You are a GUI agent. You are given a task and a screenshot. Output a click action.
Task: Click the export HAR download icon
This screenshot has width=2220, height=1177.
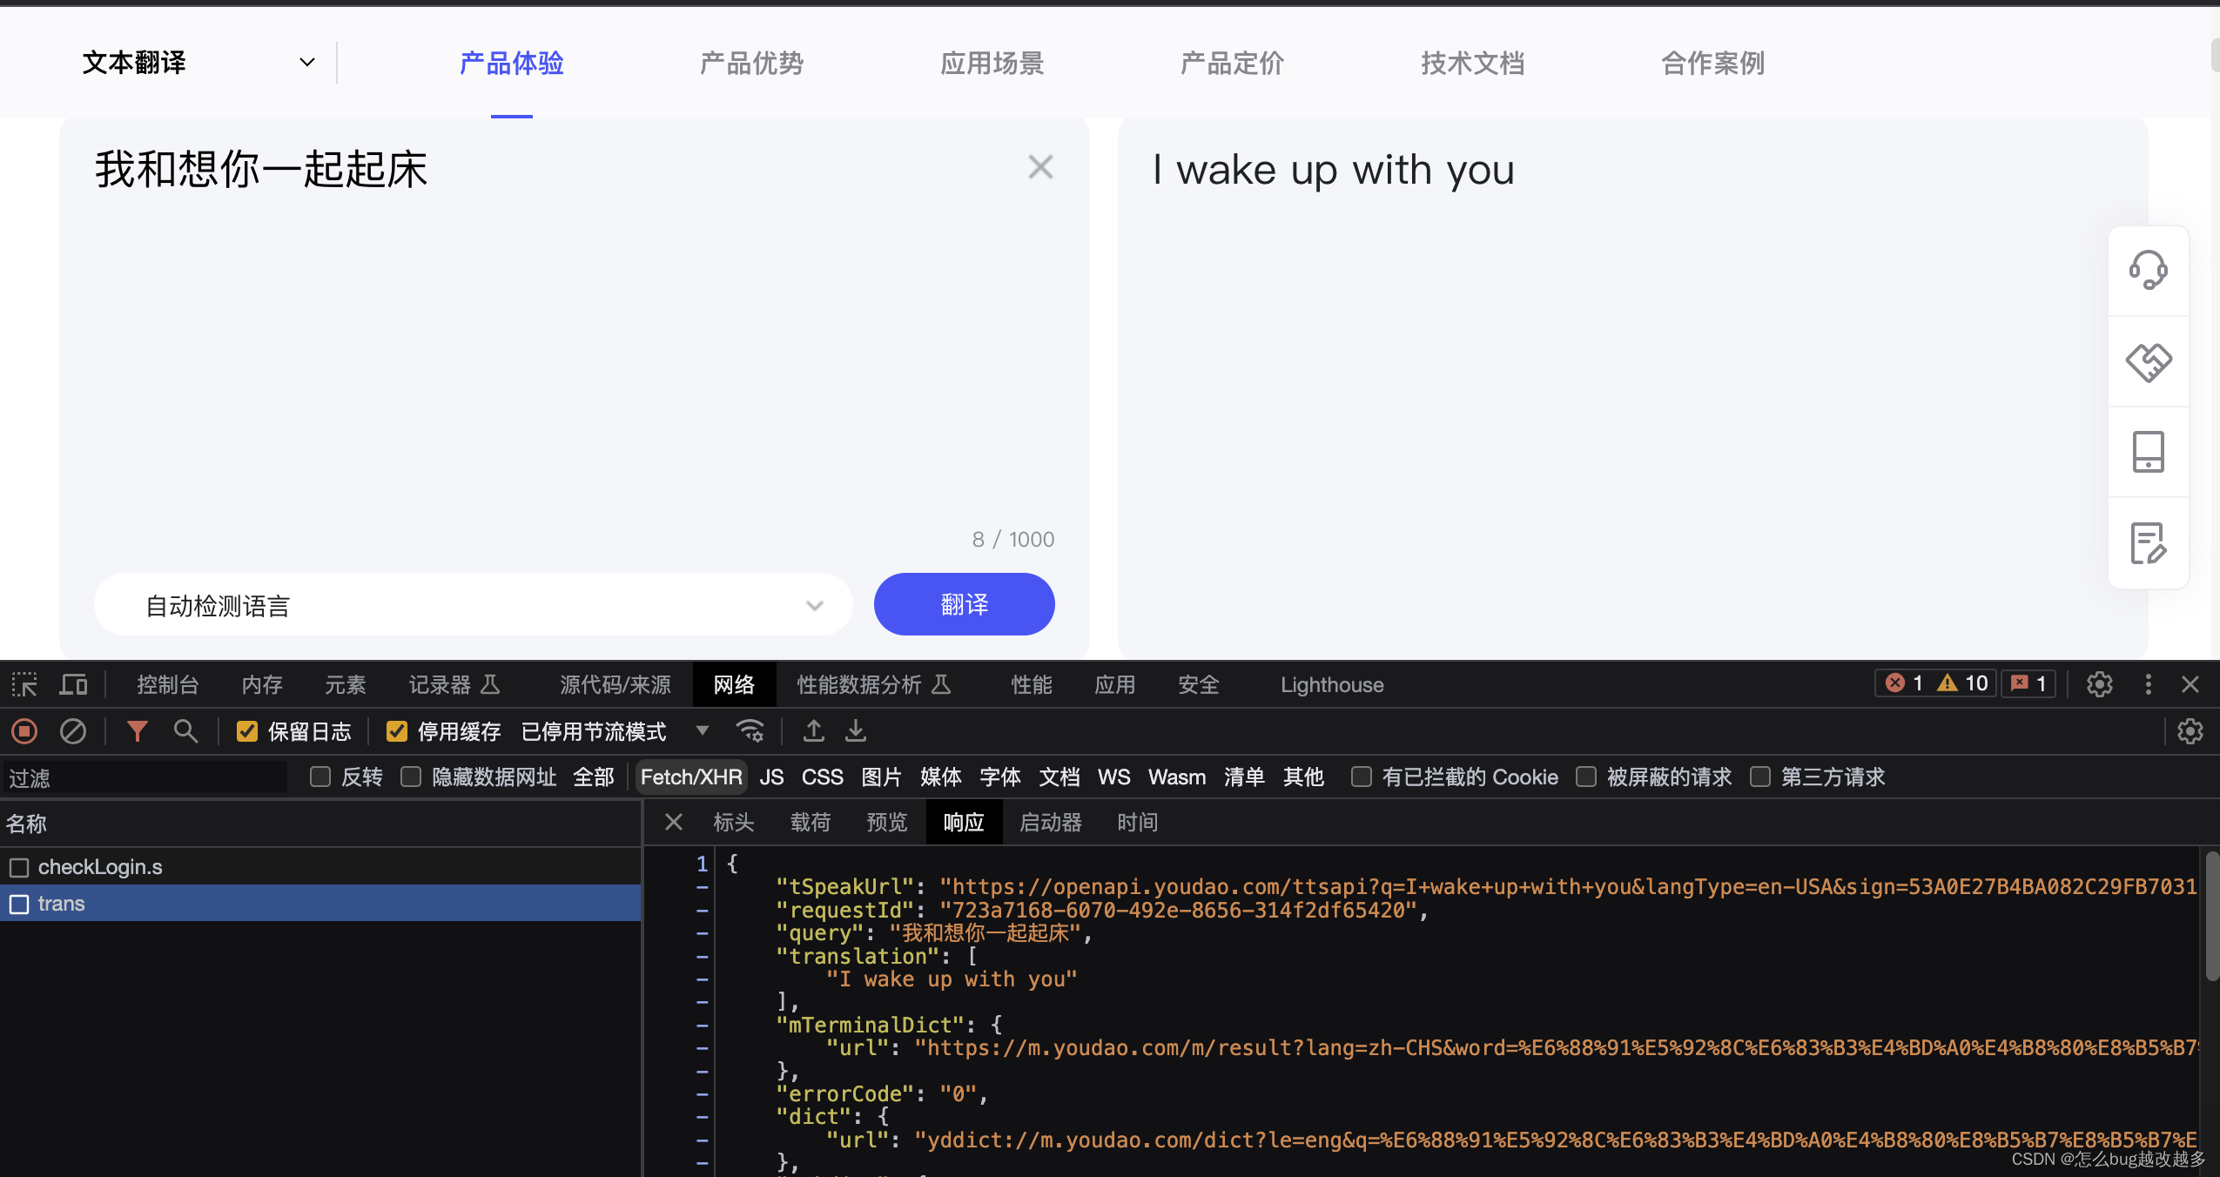pos(856,731)
